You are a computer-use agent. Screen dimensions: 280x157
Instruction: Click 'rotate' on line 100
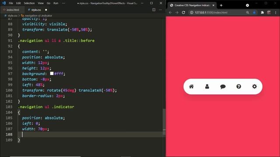tap(54, 90)
